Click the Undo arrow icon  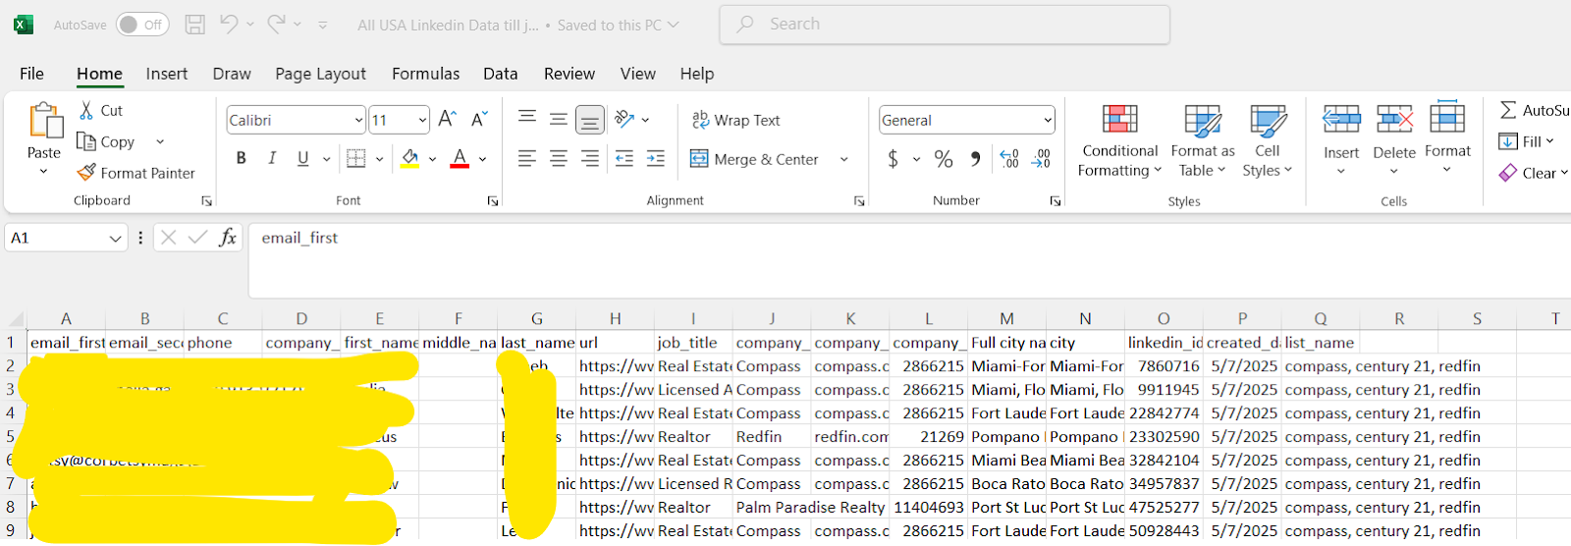(x=229, y=24)
